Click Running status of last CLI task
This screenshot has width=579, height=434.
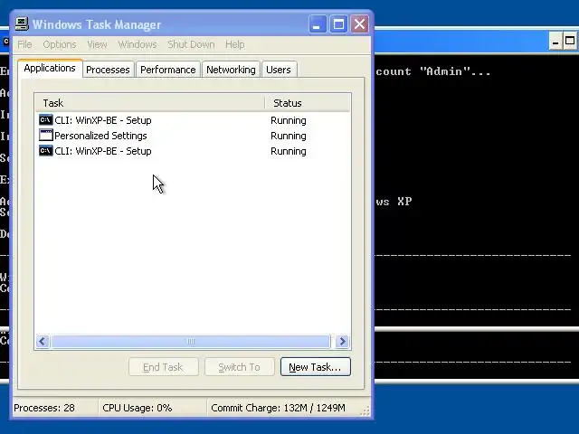pos(289,151)
